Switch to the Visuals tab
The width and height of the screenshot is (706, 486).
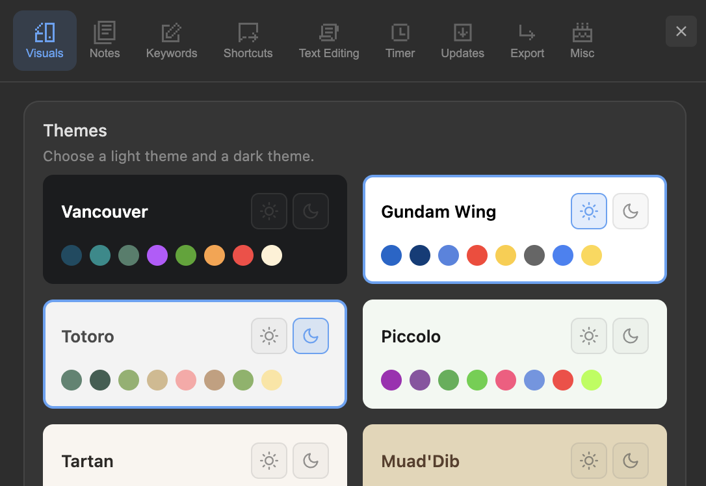[44, 40]
